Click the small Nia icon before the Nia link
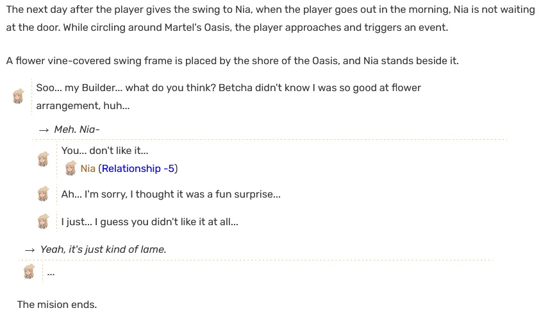Image resolution: width=541 pixels, height=324 pixels. click(71, 168)
